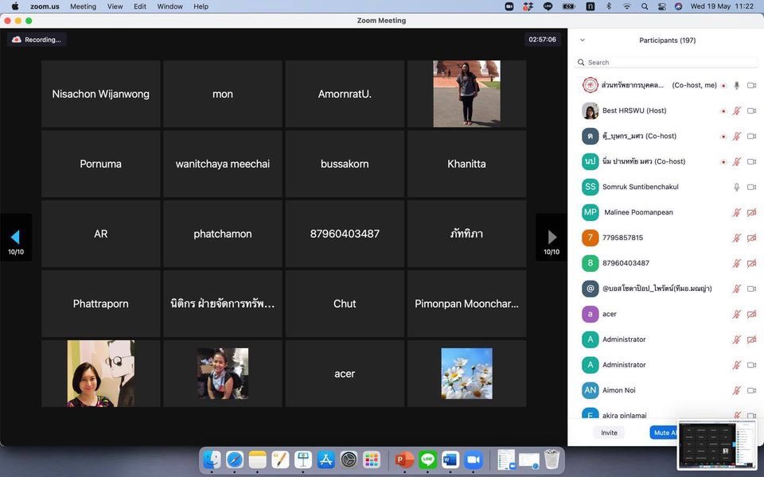
Task: Open PowerPoint from the dock
Action: pyautogui.click(x=404, y=460)
